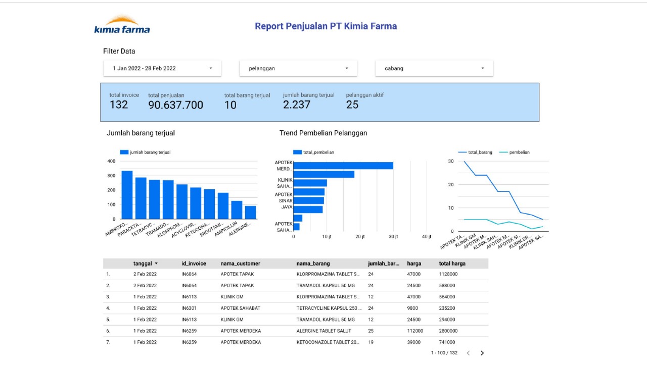Image resolution: width=647 pixels, height=365 pixels.
Task: Go to previous table page arrow
Action: [468, 353]
